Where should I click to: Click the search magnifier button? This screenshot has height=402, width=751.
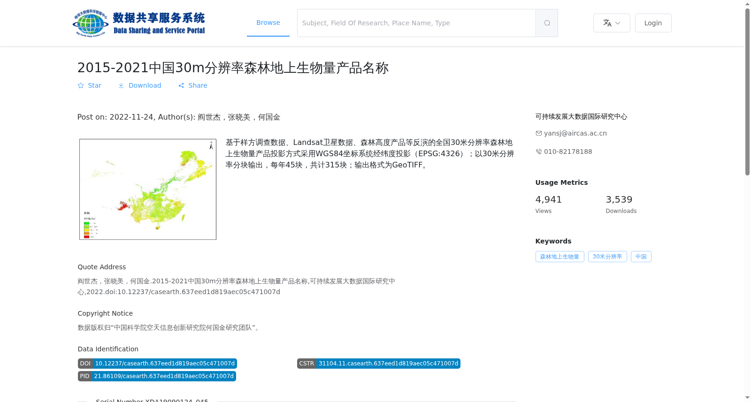(547, 23)
